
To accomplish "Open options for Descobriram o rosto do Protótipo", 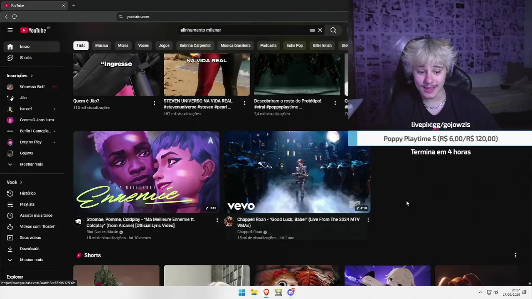I will tap(335, 103).
